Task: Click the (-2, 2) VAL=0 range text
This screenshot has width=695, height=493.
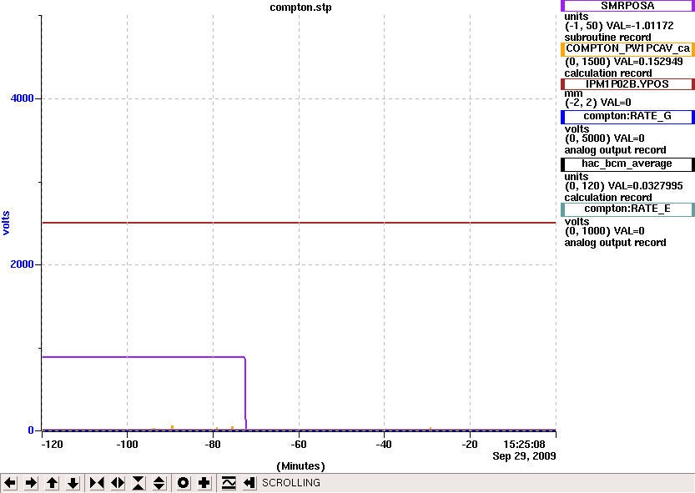Action: pyautogui.click(x=597, y=103)
